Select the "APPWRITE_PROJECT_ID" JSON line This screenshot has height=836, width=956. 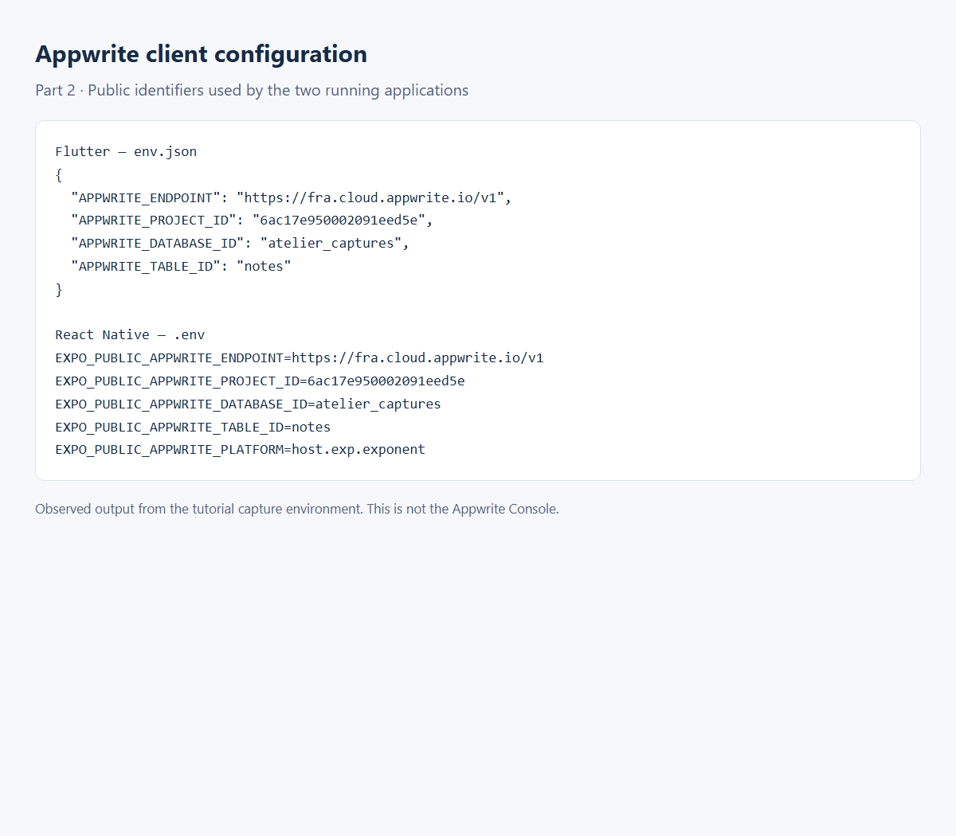[252, 221]
